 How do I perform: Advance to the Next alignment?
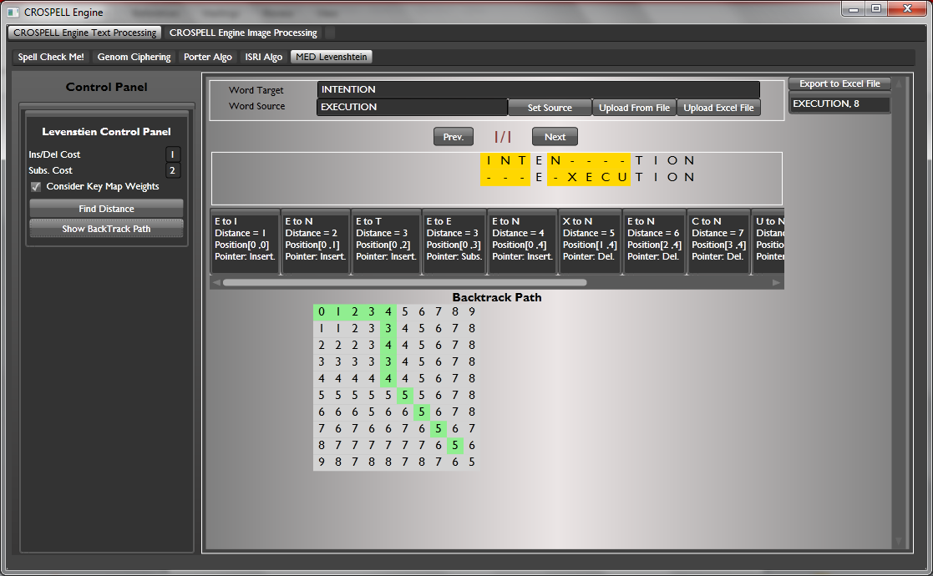click(555, 137)
